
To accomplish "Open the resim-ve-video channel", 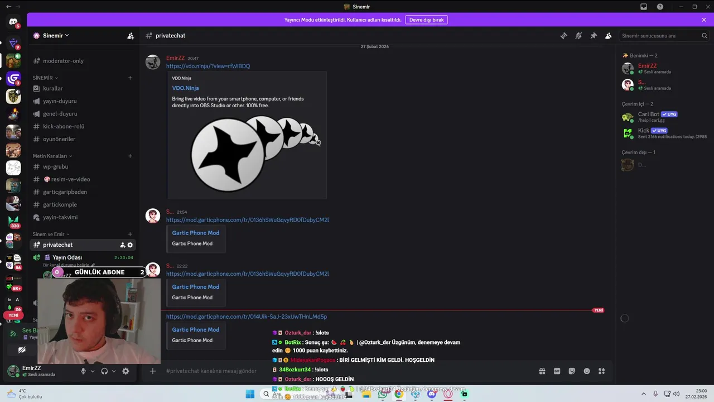I will pos(83,179).
